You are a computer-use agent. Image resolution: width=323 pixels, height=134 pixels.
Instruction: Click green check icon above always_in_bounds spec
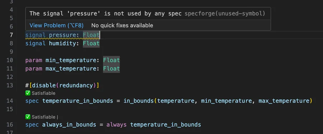28,117
